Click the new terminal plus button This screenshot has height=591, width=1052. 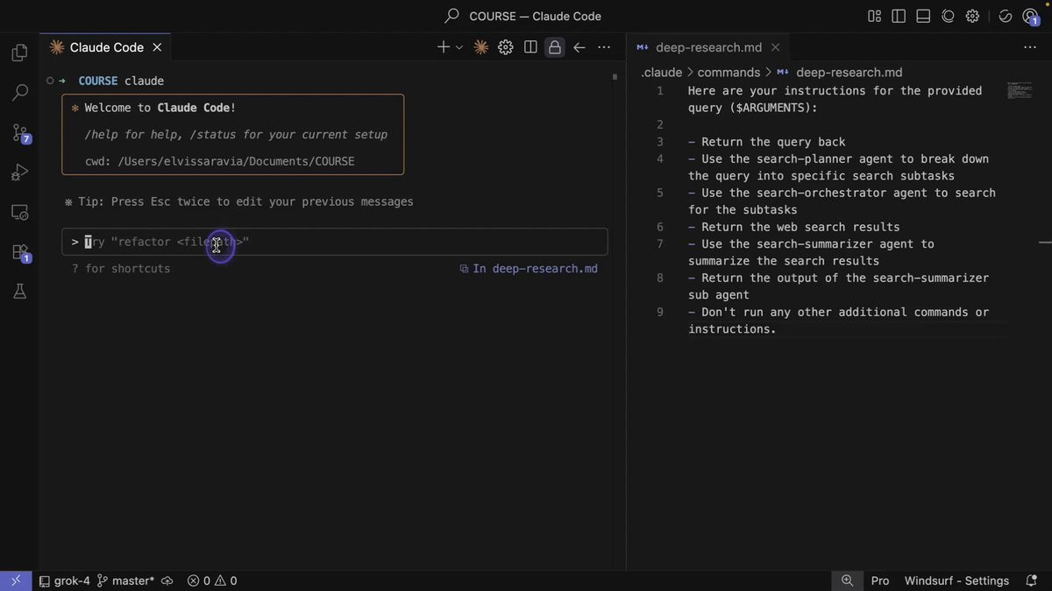tap(444, 47)
